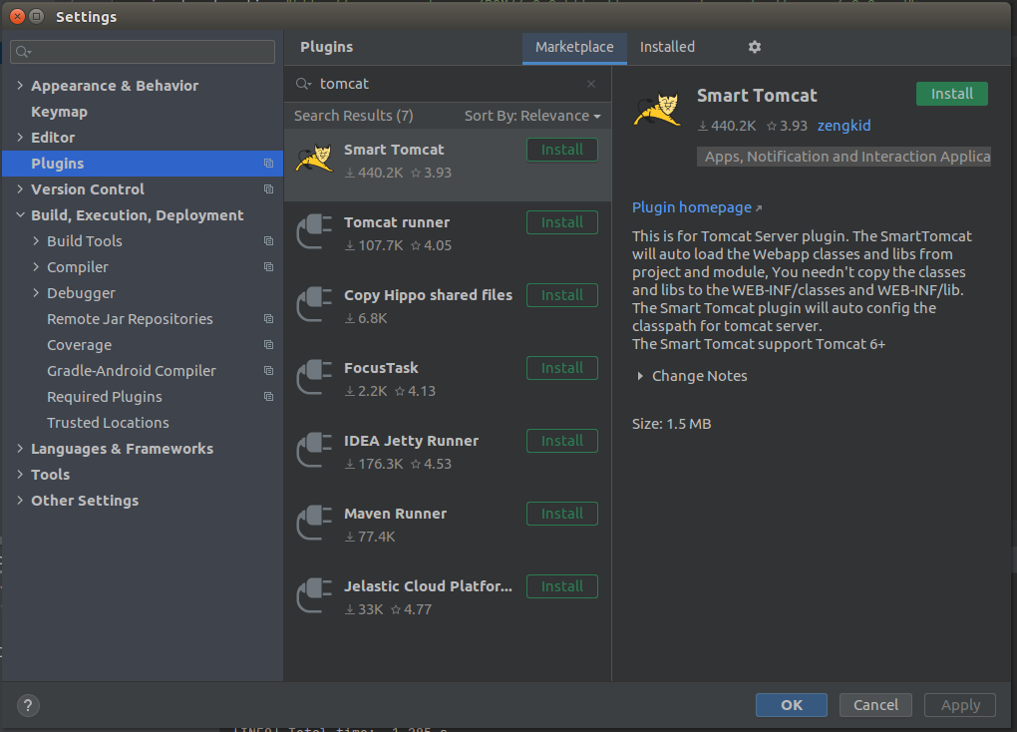
Task: Click the project-level icon beside Compiler
Action: click(x=268, y=267)
